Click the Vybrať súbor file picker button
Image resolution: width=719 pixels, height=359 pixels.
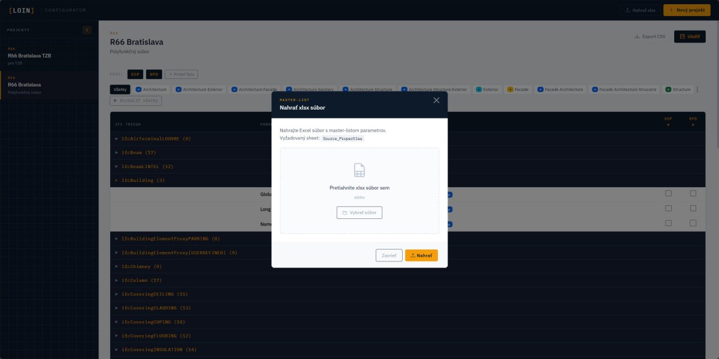(x=359, y=212)
